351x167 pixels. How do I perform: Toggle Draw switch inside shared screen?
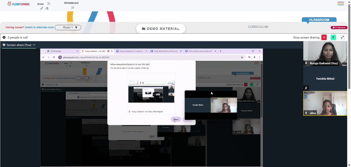70,63
